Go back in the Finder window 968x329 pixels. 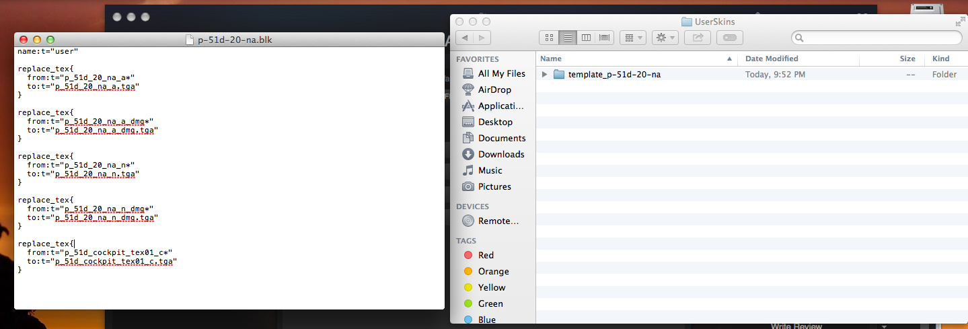click(x=464, y=38)
